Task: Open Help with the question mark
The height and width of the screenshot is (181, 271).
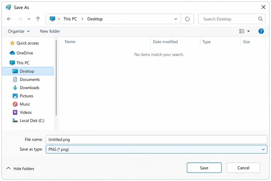Action: coord(261,31)
